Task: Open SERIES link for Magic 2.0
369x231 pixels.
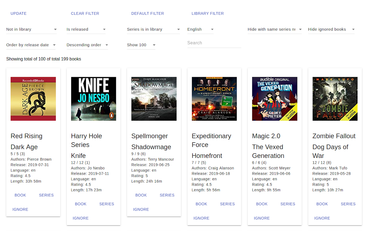Action: point(288,204)
